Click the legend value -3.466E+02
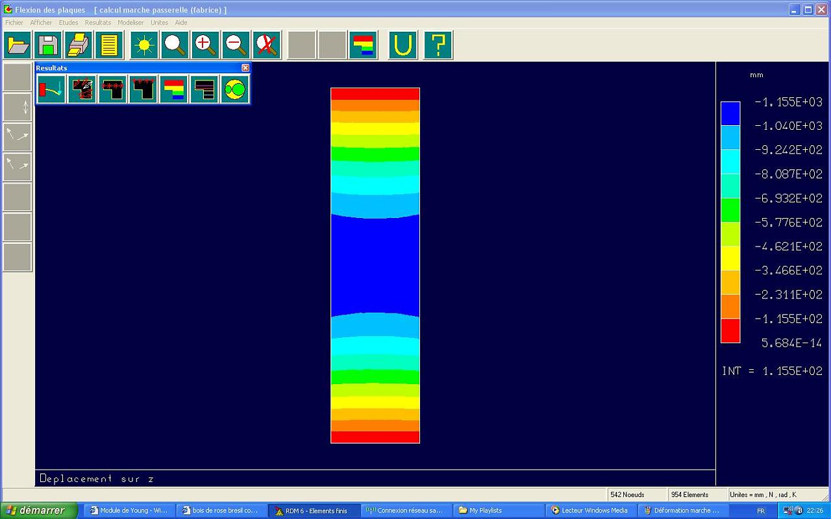 (x=788, y=271)
